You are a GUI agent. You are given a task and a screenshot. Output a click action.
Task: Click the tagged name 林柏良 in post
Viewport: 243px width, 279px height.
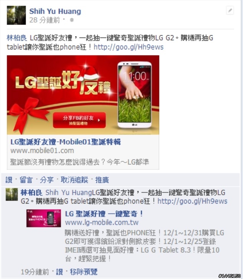click(17, 38)
